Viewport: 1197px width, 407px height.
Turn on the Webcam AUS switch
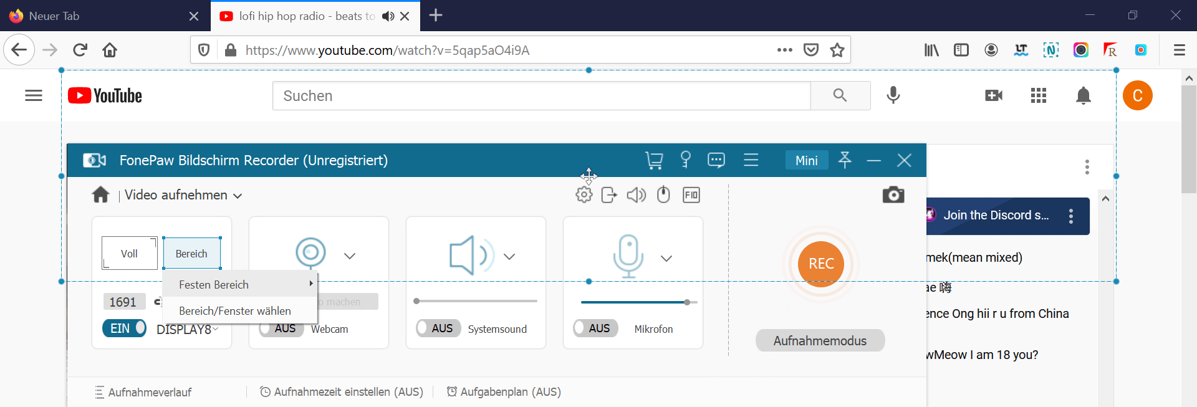(x=282, y=328)
